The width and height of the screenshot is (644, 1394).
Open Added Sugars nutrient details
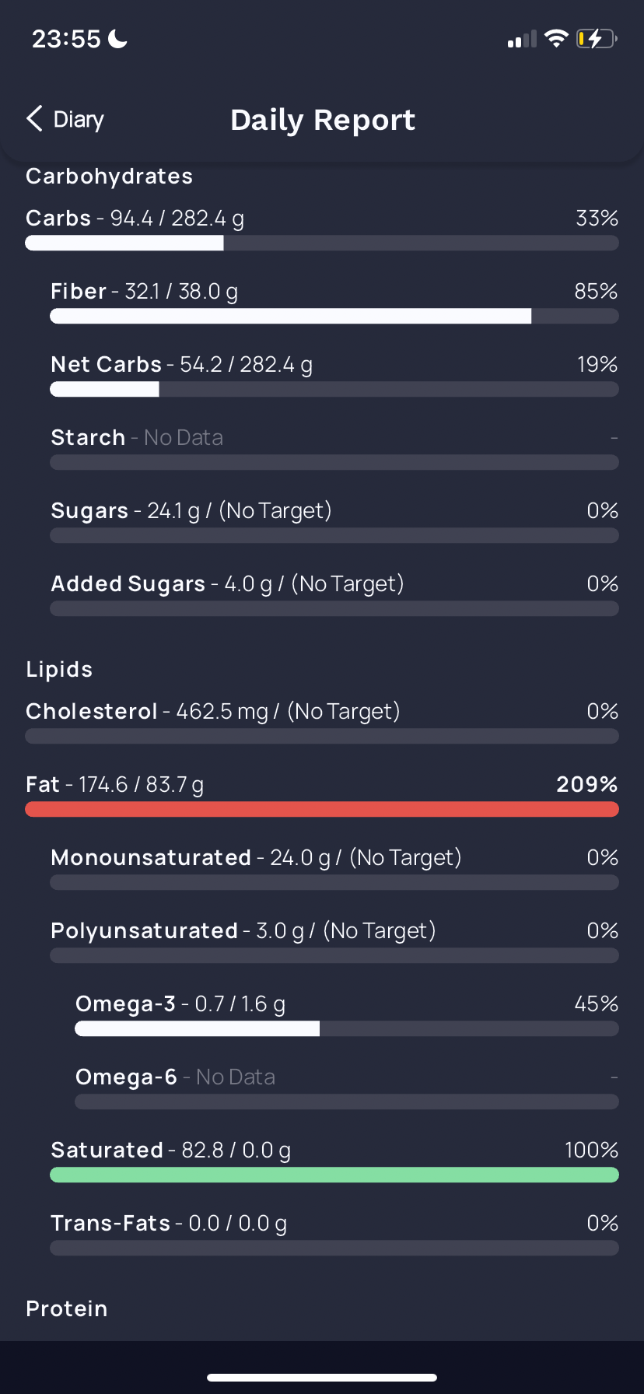coord(334,594)
